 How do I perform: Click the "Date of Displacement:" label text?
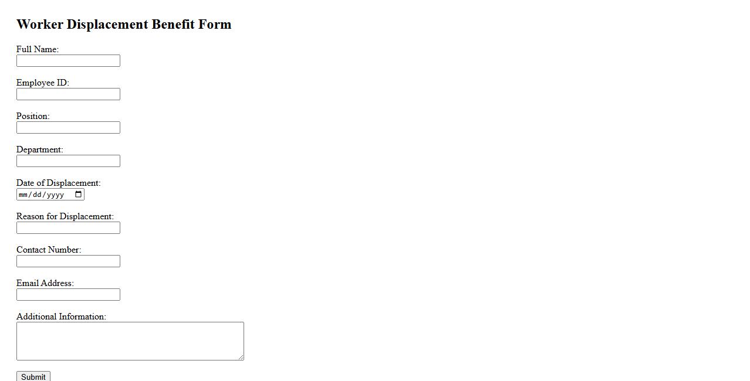click(59, 183)
